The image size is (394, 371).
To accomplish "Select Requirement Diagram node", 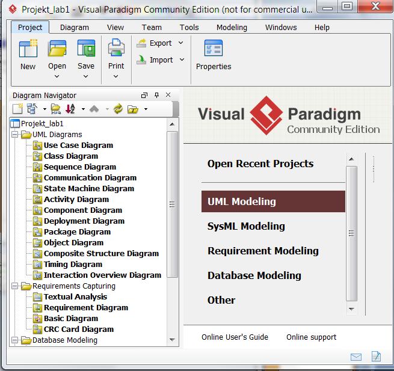I will tap(86, 307).
